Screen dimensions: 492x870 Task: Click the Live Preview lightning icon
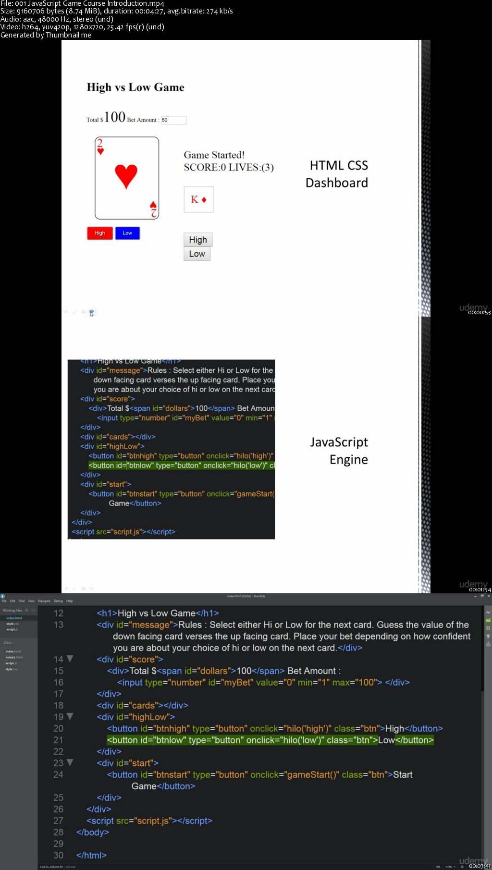coord(488,613)
